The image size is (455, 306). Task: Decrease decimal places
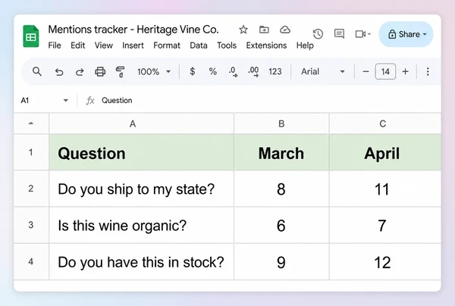233,71
